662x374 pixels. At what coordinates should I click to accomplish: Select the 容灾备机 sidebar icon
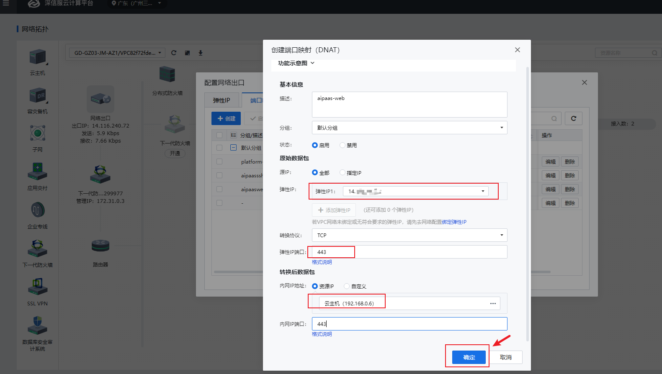[x=37, y=96]
